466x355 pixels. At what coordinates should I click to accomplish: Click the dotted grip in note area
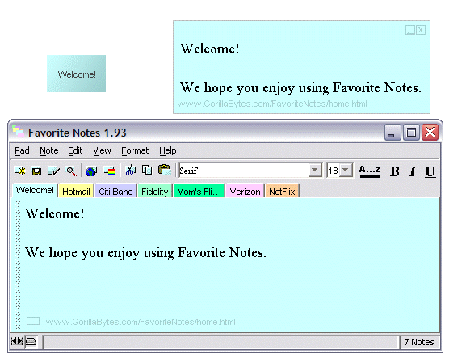18,265
